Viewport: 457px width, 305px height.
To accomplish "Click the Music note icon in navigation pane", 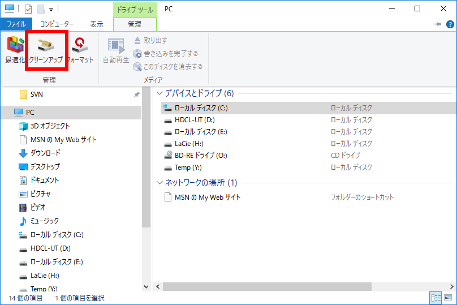I will pyautogui.click(x=23, y=221).
